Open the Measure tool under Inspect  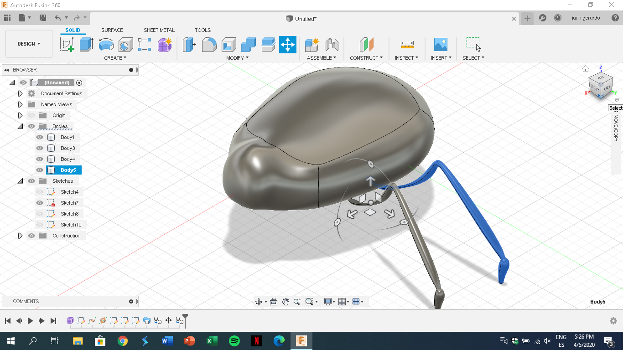pyautogui.click(x=406, y=45)
